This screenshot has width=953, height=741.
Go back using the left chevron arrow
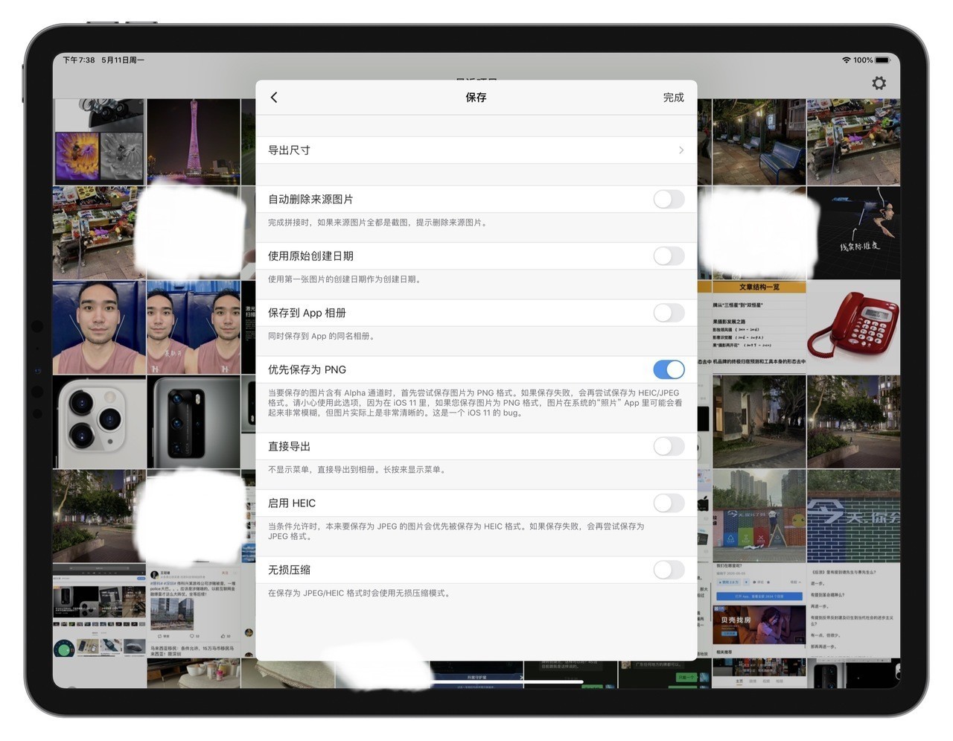(273, 97)
